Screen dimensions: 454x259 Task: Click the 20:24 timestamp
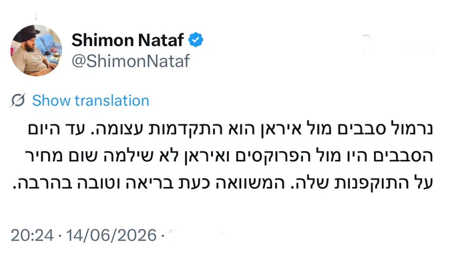click(32, 235)
